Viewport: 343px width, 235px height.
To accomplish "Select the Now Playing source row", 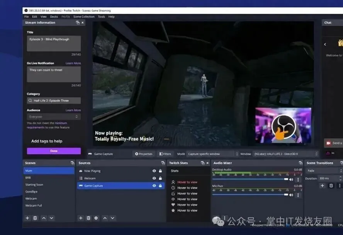I will (x=121, y=171).
